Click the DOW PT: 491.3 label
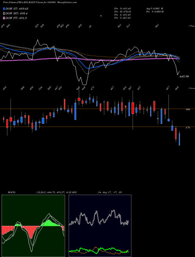195x257 pixels. point(16,18)
